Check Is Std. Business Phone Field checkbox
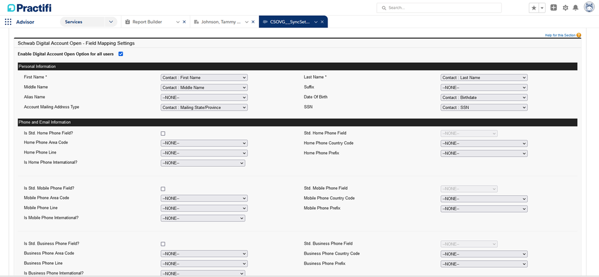 [x=163, y=244]
